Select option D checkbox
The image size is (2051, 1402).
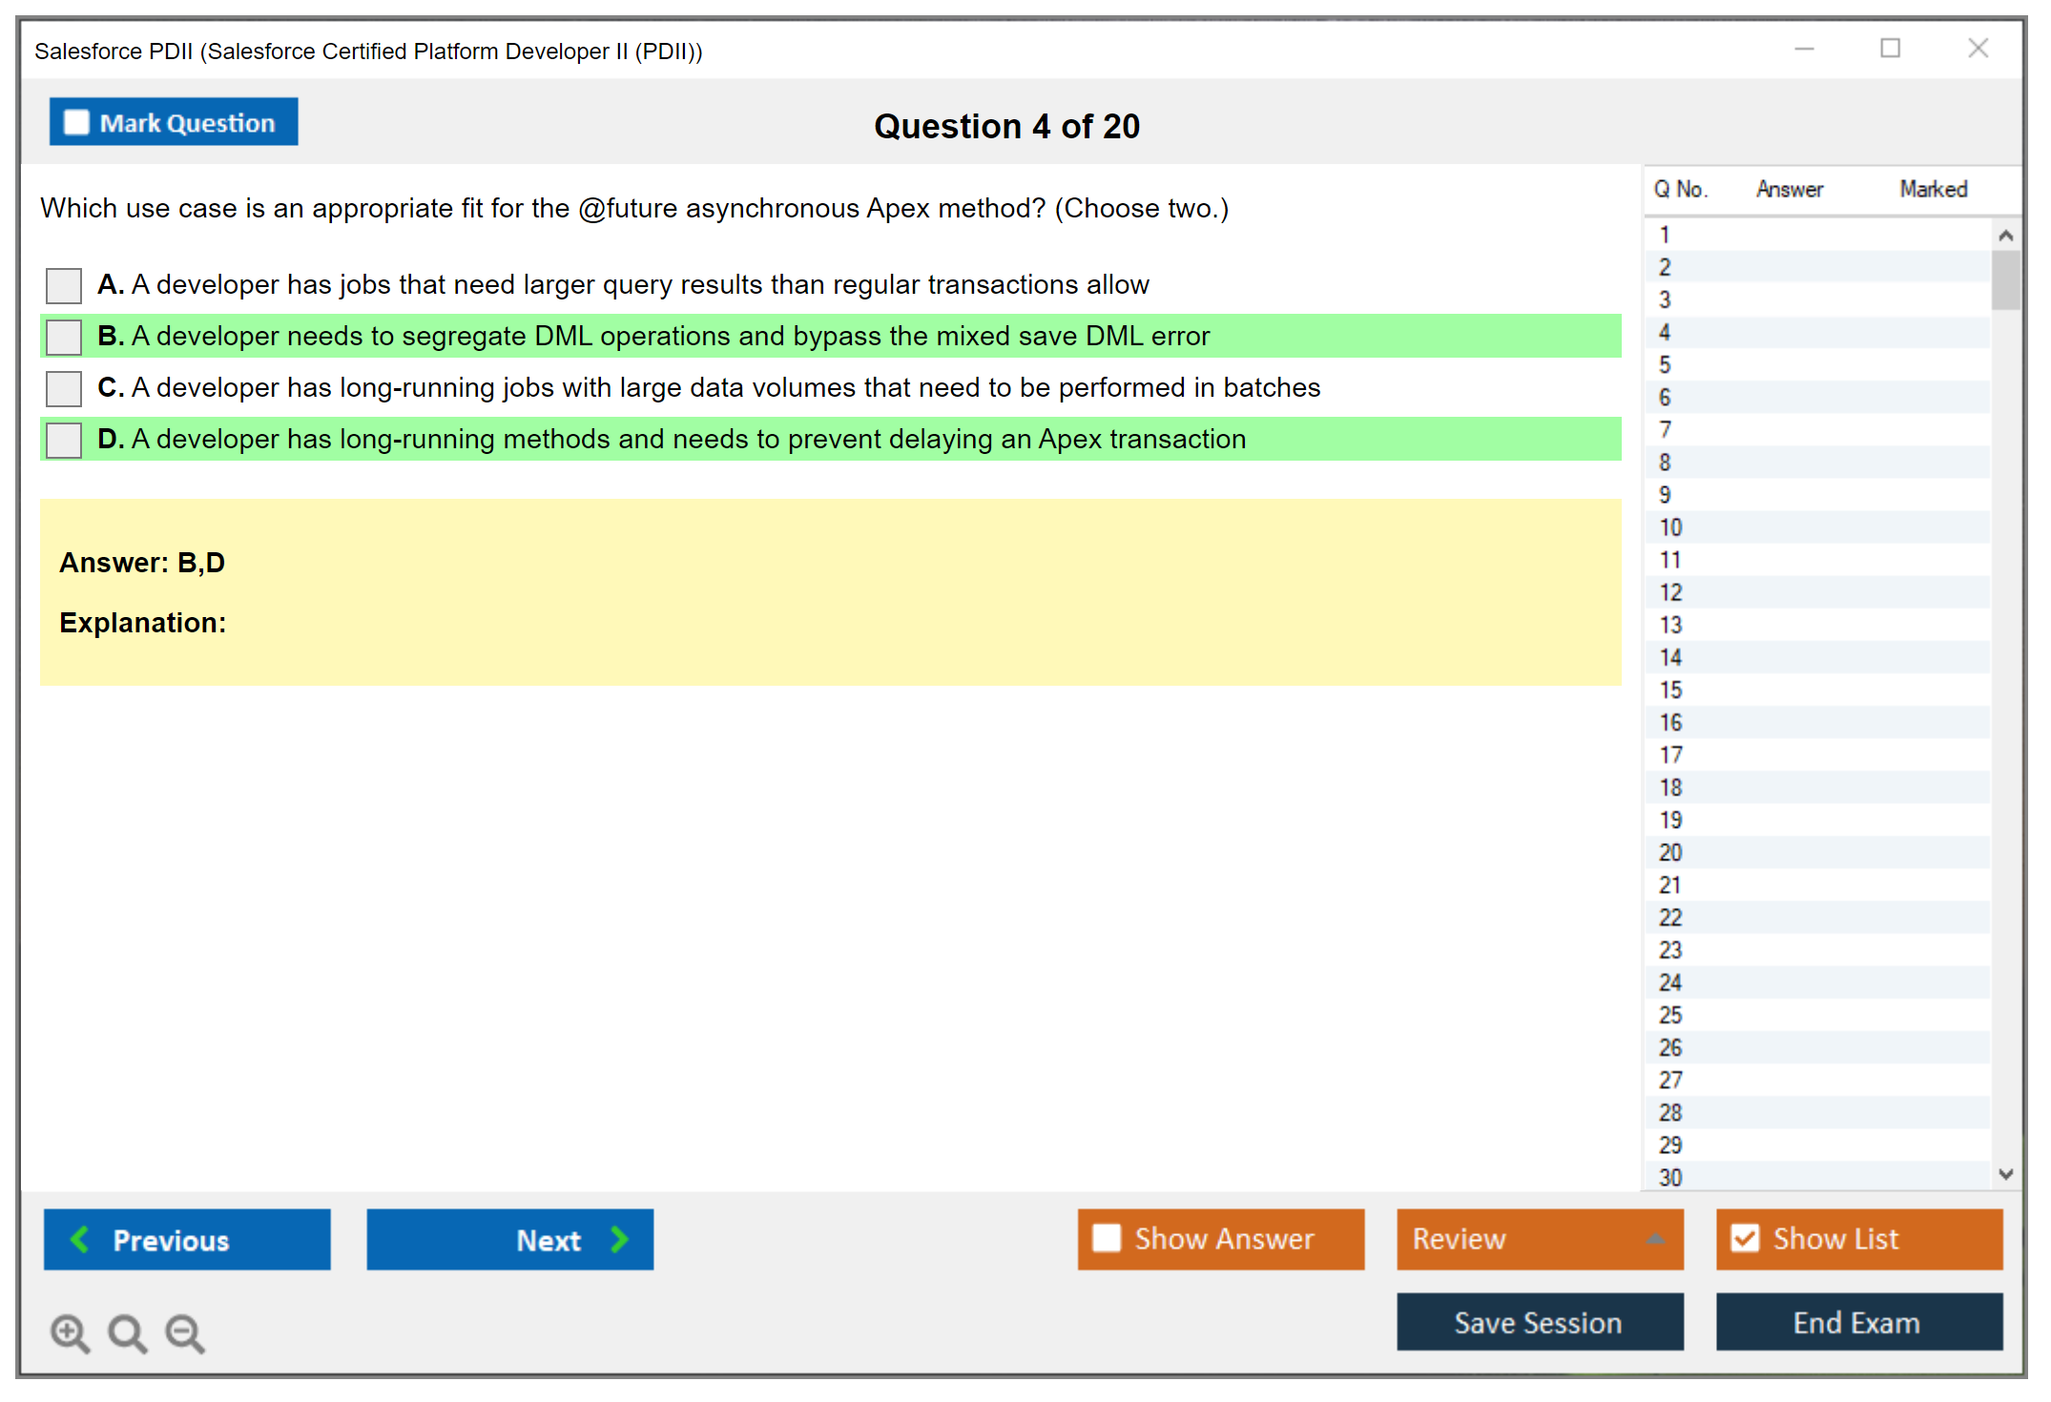click(x=64, y=440)
